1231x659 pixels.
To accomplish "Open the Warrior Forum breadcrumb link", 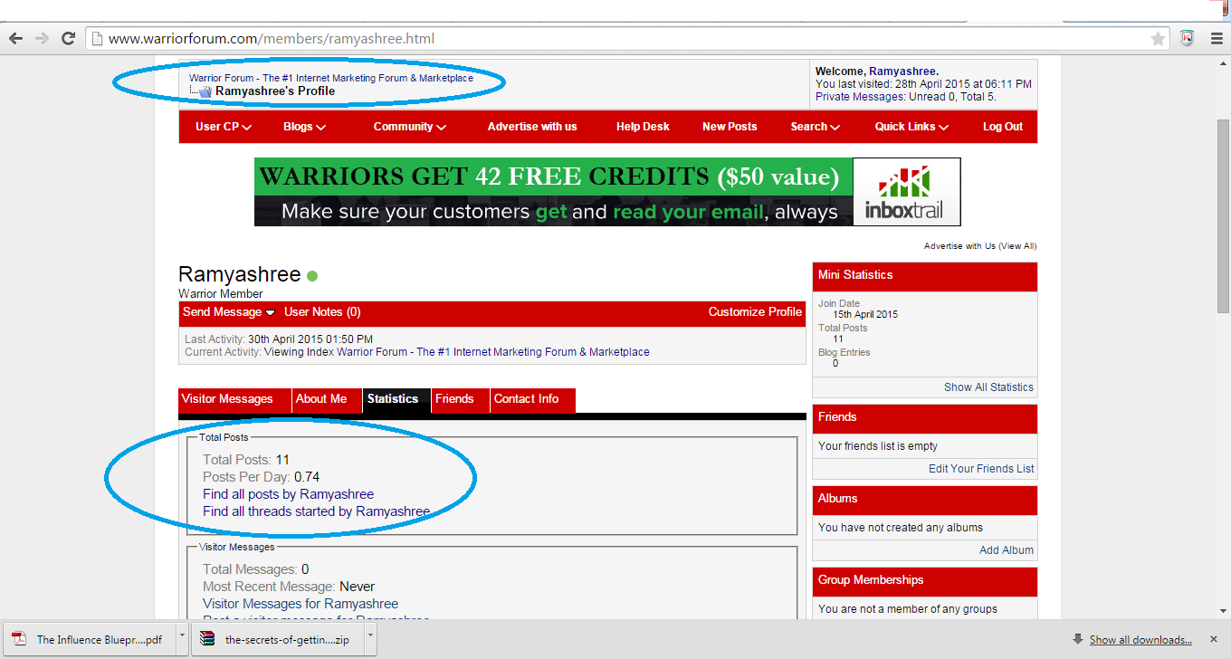I will 331,78.
